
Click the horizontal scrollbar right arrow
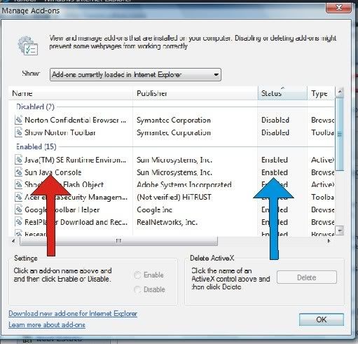(x=329, y=241)
